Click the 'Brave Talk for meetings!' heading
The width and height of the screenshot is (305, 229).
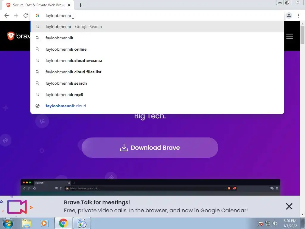coord(97,202)
